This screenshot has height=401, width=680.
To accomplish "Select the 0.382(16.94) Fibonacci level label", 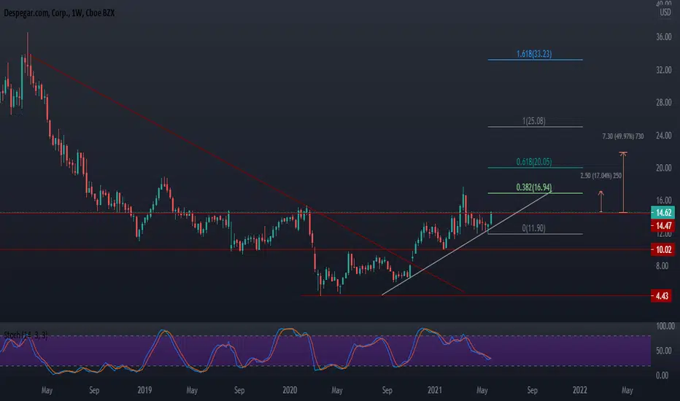I will point(534,187).
